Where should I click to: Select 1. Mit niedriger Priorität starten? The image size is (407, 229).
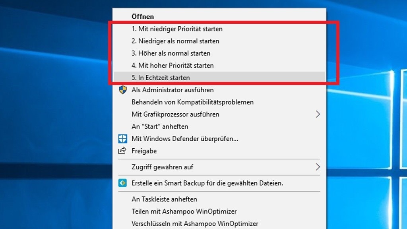click(x=177, y=29)
